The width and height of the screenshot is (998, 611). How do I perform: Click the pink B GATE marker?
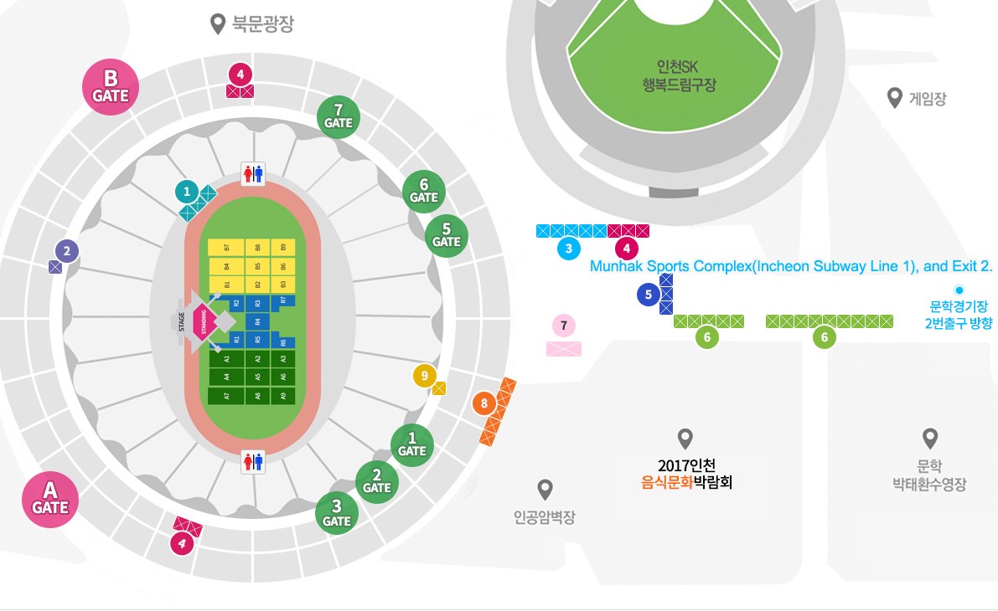tap(111, 87)
